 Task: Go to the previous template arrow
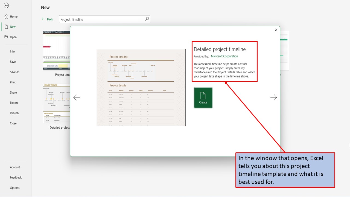77,97
